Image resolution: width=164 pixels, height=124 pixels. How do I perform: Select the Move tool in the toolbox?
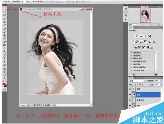tap(5, 9)
